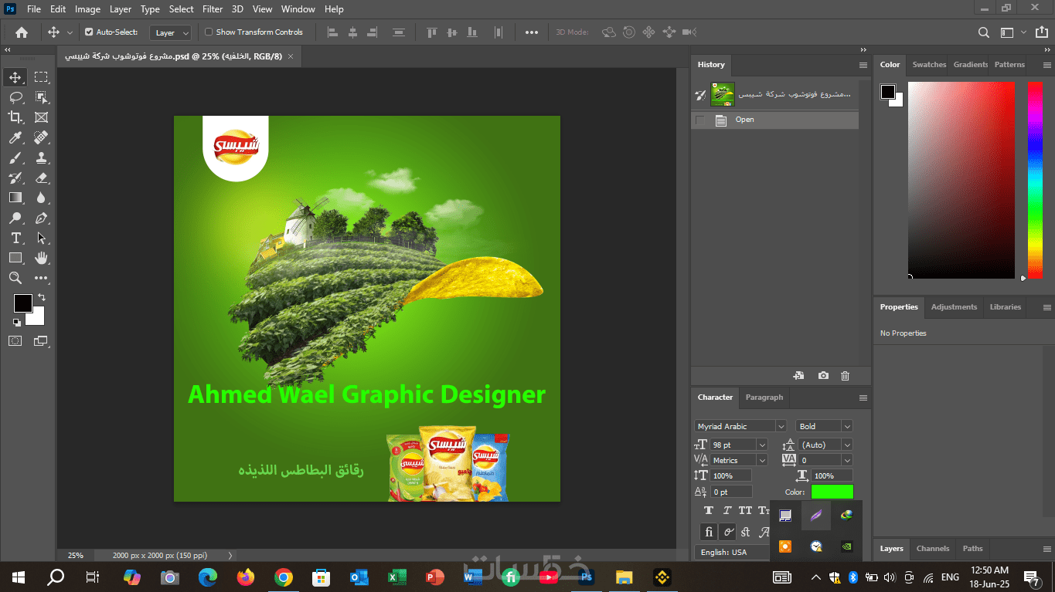1055x592 pixels.
Task: Select the Spot Healing Brush tool
Action: pyautogui.click(x=41, y=137)
